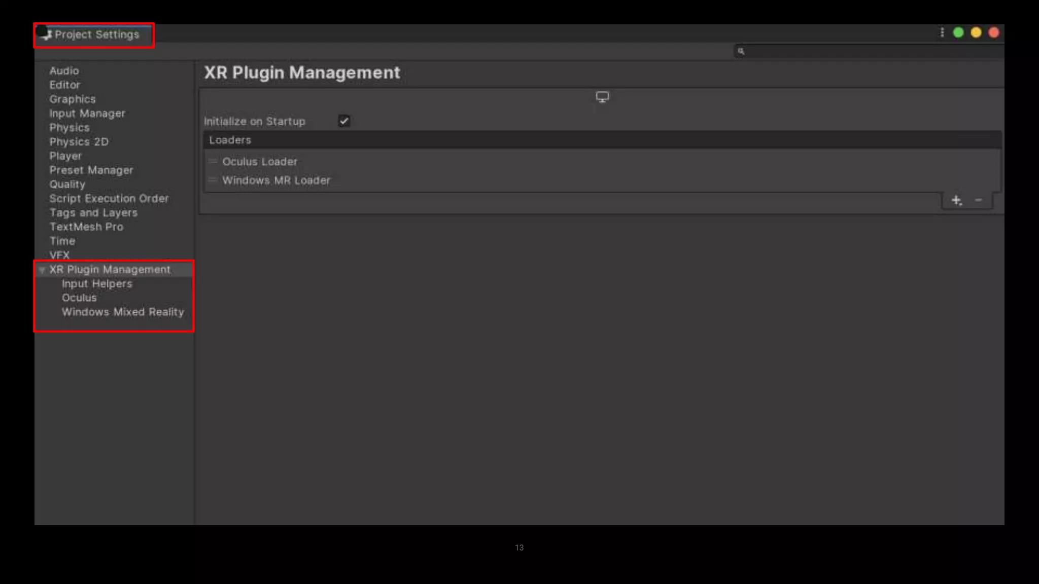Open the Player settings category
This screenshot has width=1039, height=584.
[65, 156]
